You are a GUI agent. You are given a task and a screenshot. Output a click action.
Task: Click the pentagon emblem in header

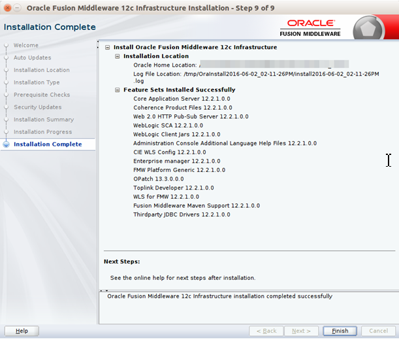(x=368, y=29)
